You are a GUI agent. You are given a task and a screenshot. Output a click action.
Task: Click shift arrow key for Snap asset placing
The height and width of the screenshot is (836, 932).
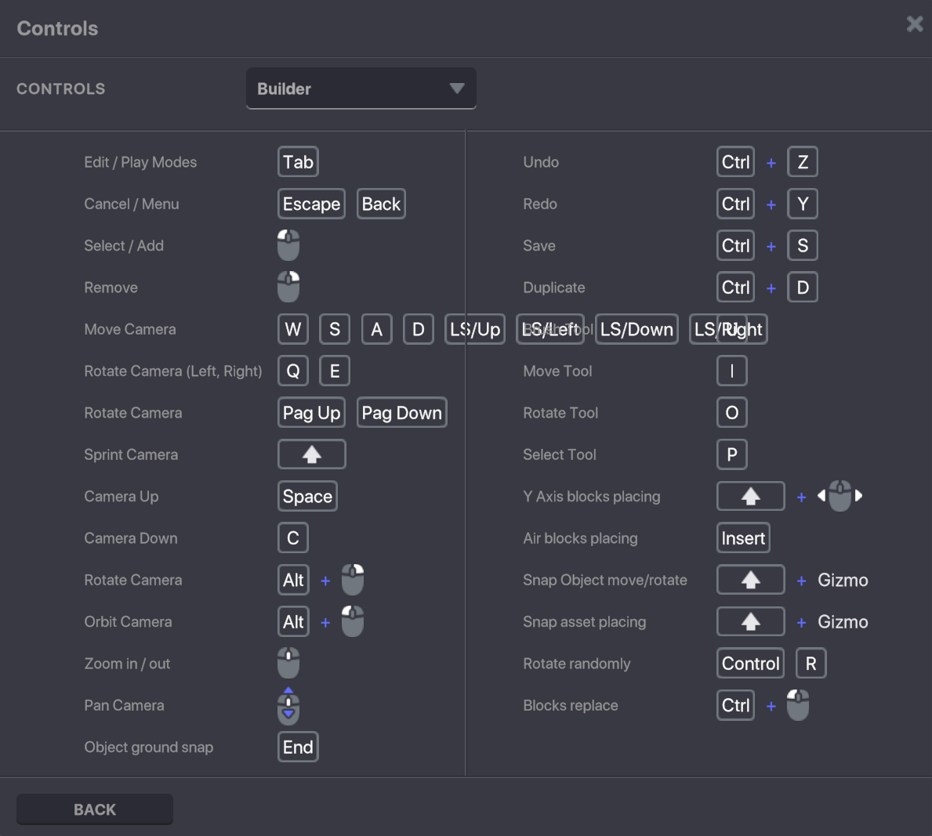point(750,621)
